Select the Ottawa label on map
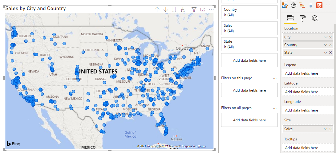The height and width of the screenshot is (153, 336). click(x=182, y=49)
